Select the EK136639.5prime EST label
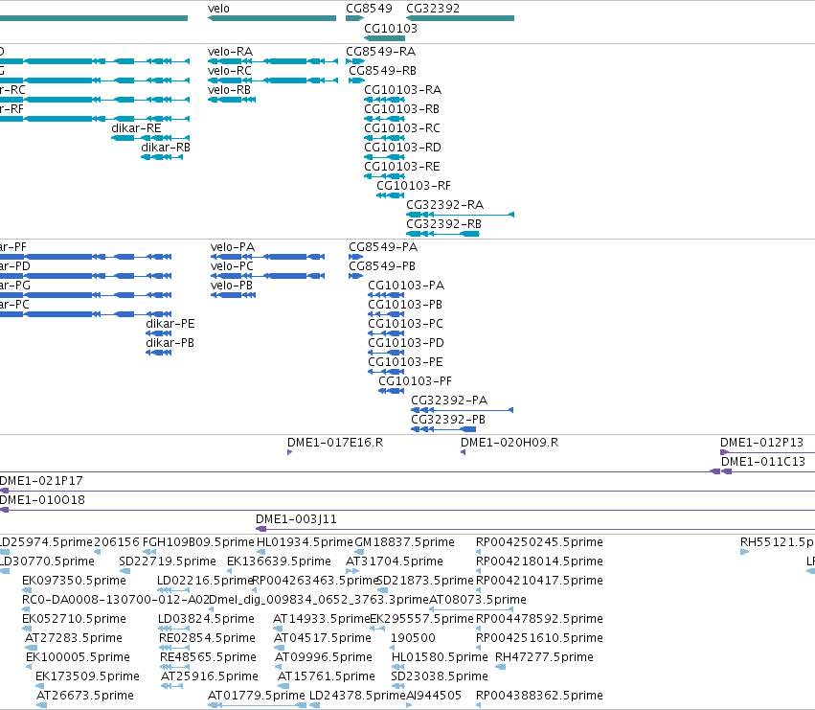Screen dimensions: 815x710 click(279, 561)
